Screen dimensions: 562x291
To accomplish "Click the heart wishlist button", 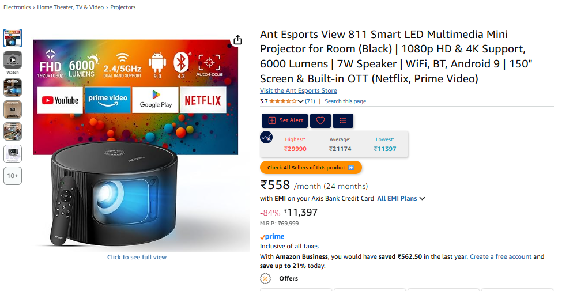I will click(x=320, y=120).
